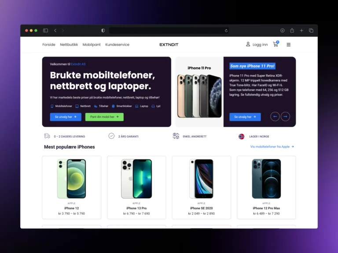
Task: Click the Safari sidebar toggle icon
Action: [x=45, y=31]
